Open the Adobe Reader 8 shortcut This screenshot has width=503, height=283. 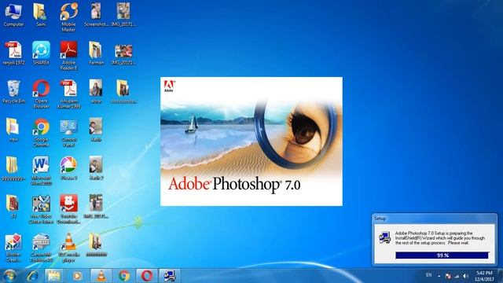68,56
